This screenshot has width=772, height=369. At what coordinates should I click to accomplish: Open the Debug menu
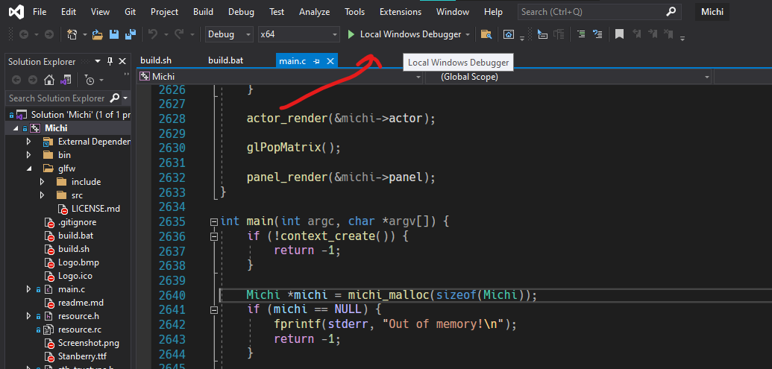(x=241, y=12)
